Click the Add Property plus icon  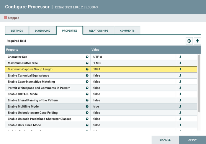[197, 41]
